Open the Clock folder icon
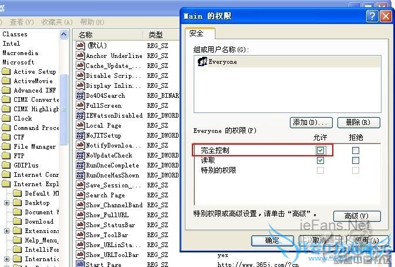Screen dimensions: 395x267 pyautogui.click(x=6, y=118)
